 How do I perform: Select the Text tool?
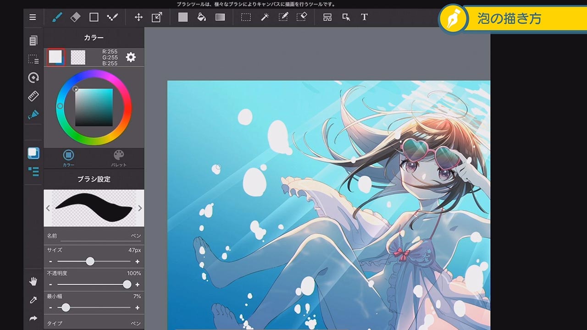[x=364, y=17]
